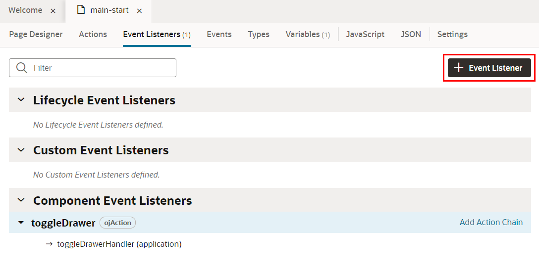Close the main-start tab
The height and width of the screenshot is (276, 539).
click(139, 10)
